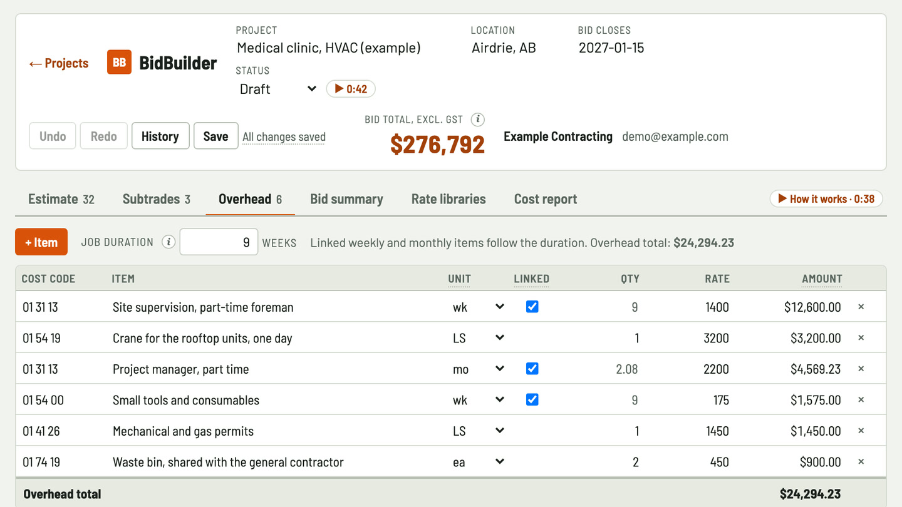This screenshot has width=902, height=507.
Task: Play the How it works video
Action: coord(826,199)
